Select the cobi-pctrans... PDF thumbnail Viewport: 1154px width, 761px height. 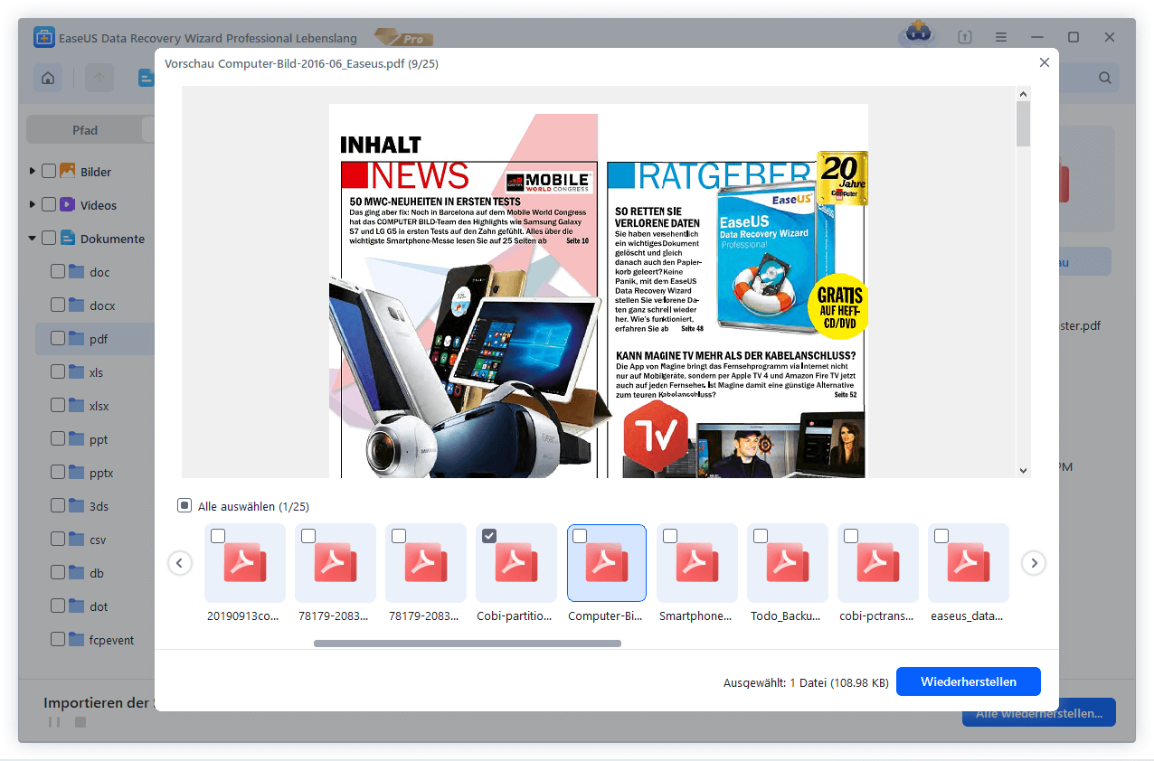[878, 563]
